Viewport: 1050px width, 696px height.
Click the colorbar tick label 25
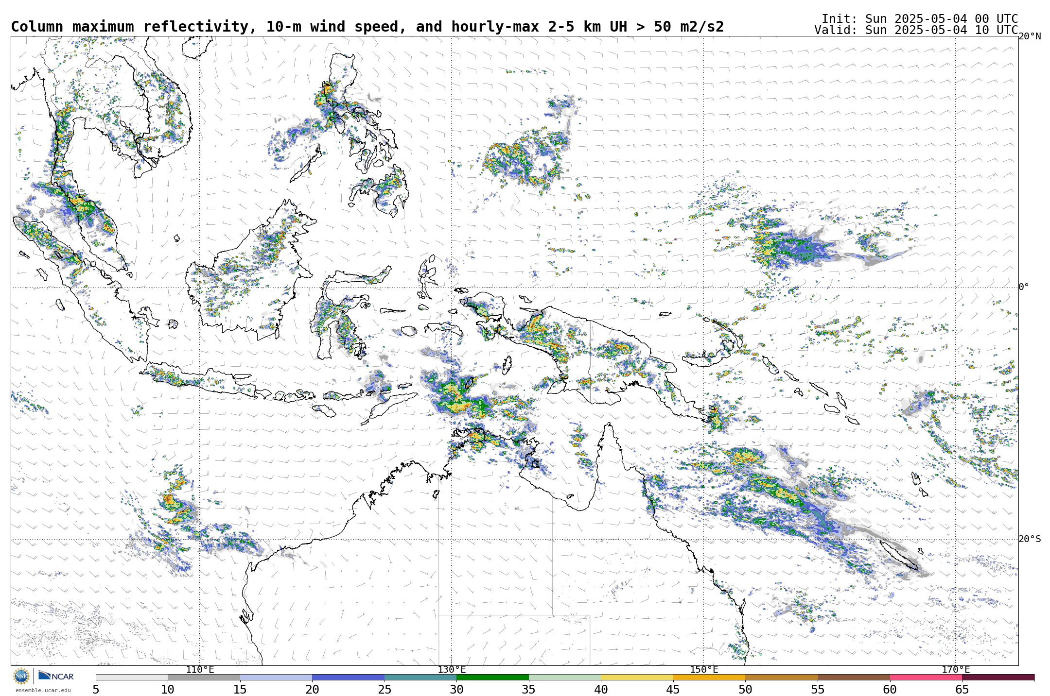385,689
